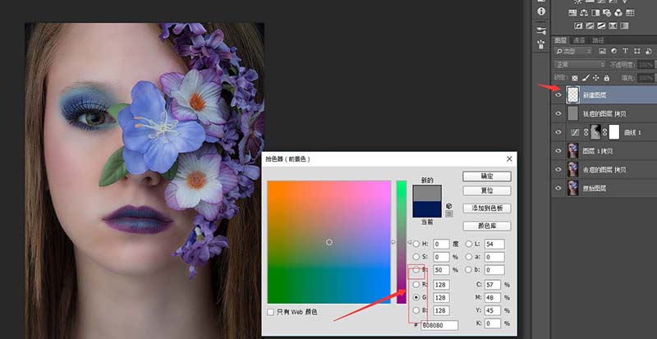Open the layer blend mode dropdown 正常

(x=579, y=64)
